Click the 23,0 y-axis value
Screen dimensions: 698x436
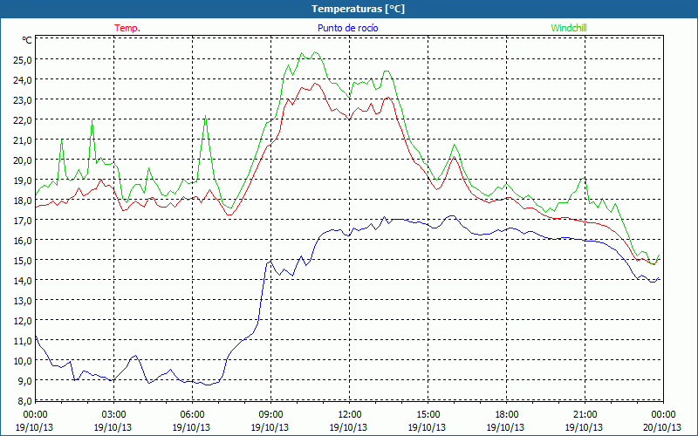coord(23,100)
